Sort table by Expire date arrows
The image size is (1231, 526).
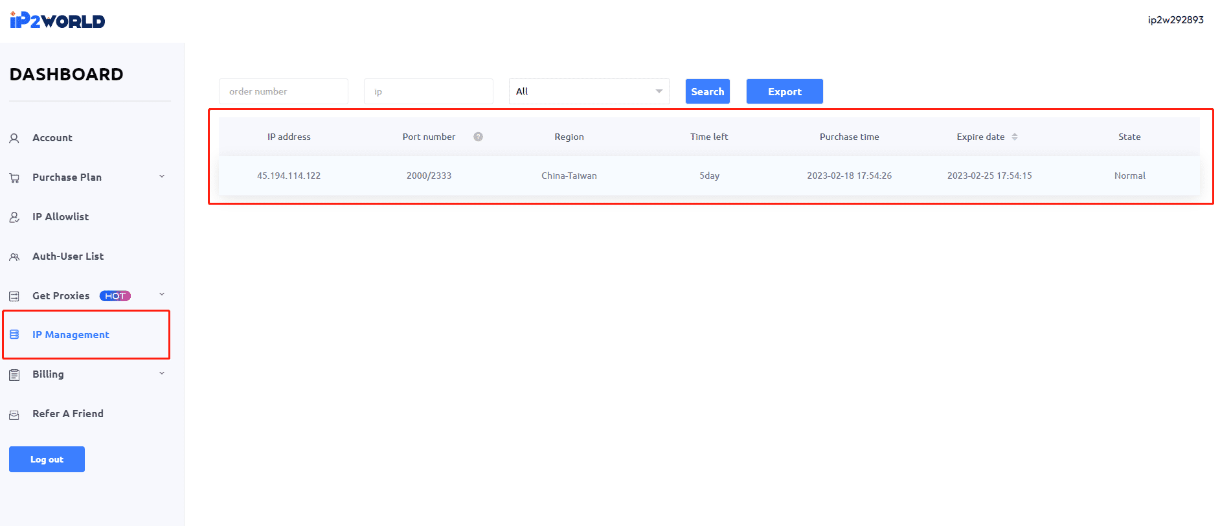pos(1015,137)
